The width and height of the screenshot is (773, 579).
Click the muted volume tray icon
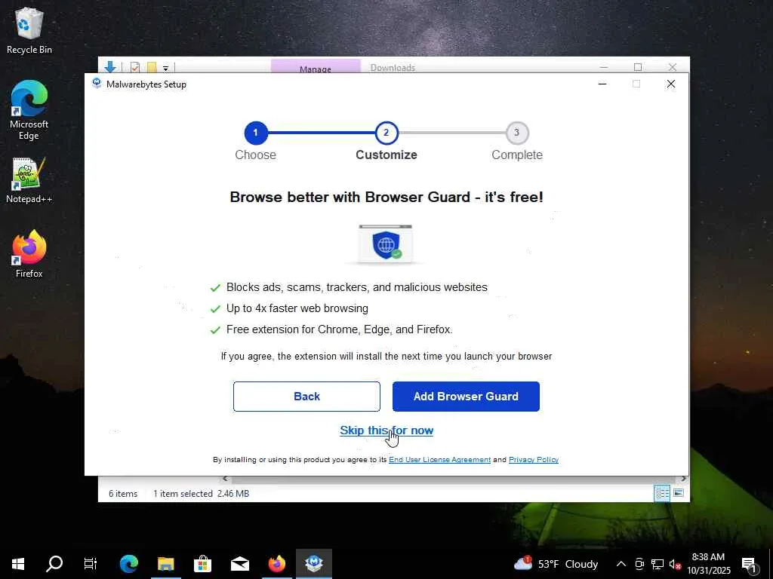tap(676, 564)
